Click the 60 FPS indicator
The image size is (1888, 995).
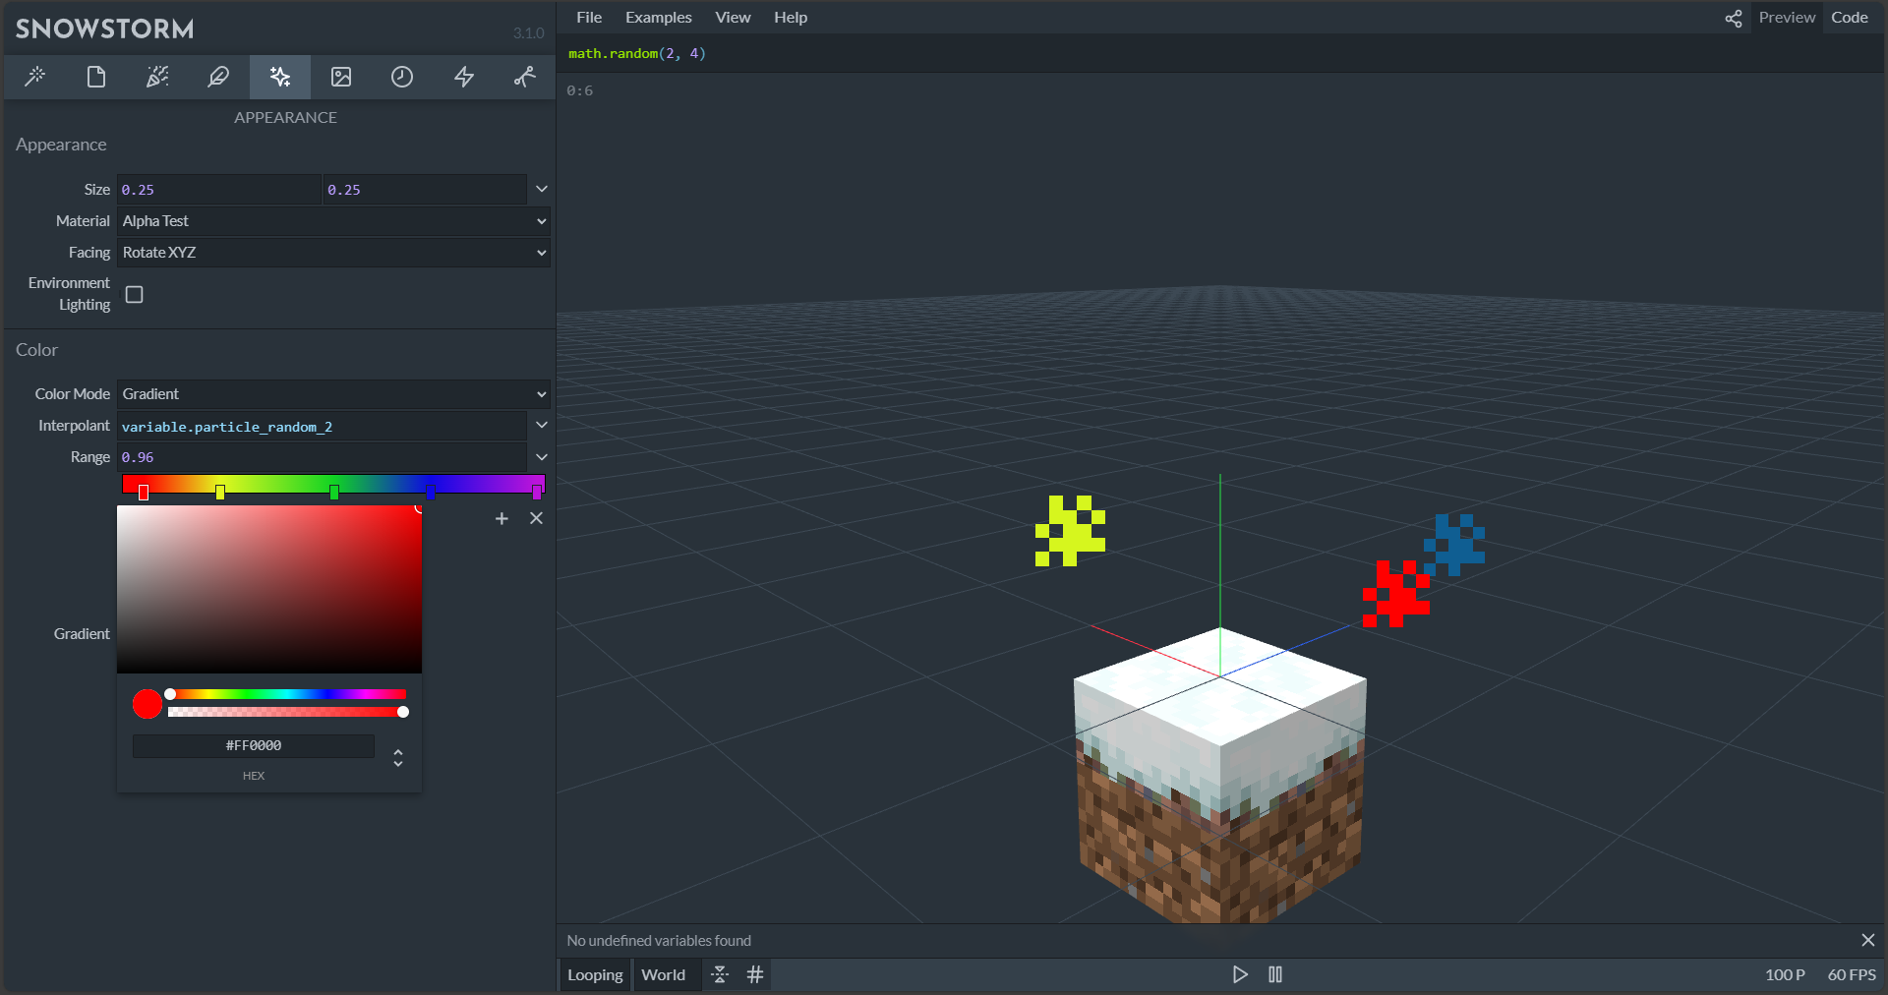click(1852, 974)
